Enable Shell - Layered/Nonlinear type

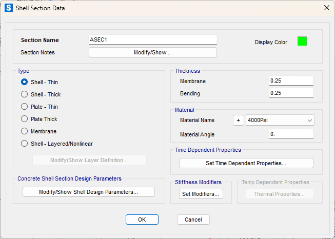point(24,144)
